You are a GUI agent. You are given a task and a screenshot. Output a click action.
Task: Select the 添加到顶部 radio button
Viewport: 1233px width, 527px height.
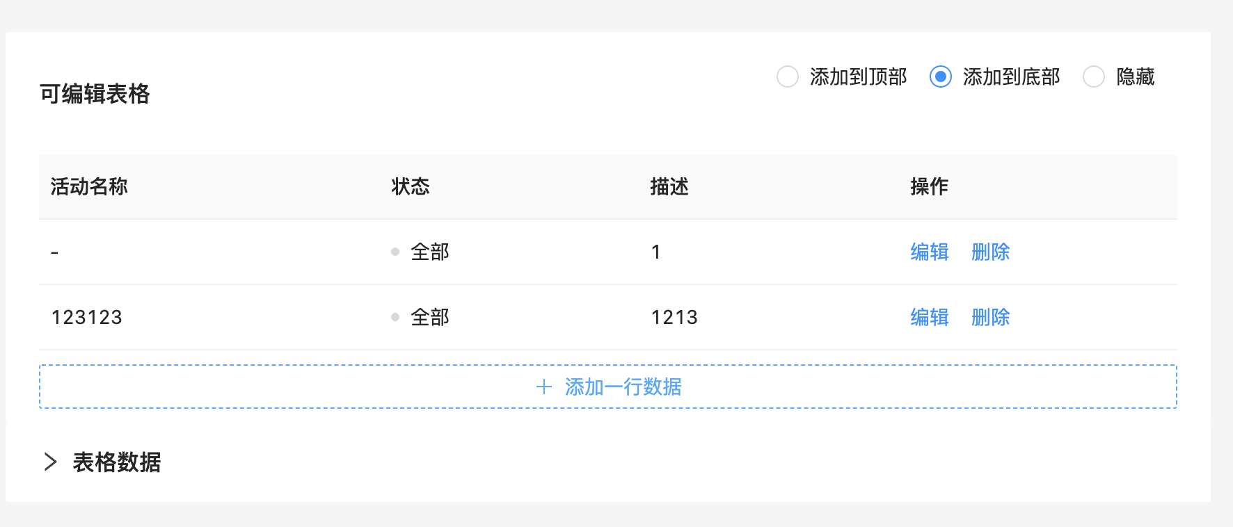tap(787, 77)
